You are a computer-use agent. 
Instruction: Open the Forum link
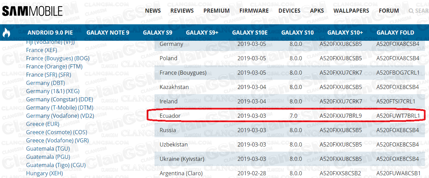pos(389,11)
